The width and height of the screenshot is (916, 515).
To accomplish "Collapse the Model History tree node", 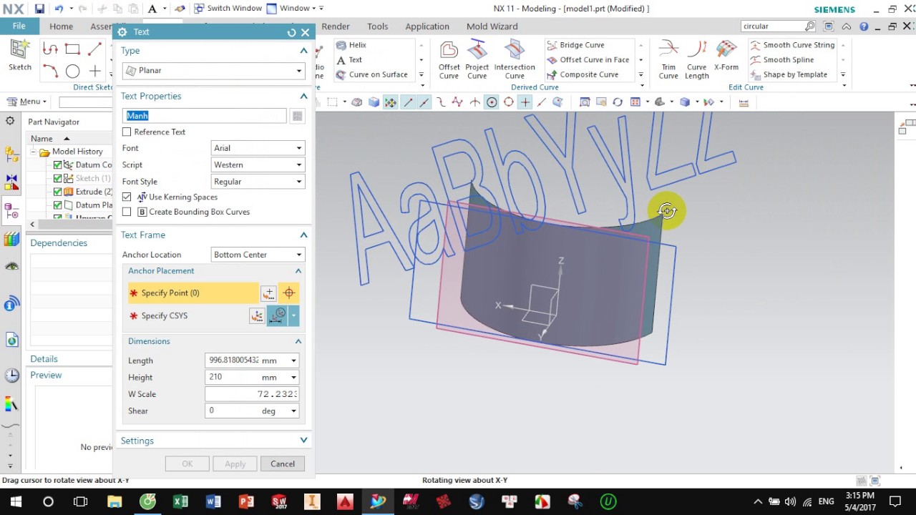I will tap(33, 152).
